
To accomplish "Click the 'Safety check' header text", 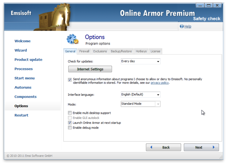I will (207, 19).
